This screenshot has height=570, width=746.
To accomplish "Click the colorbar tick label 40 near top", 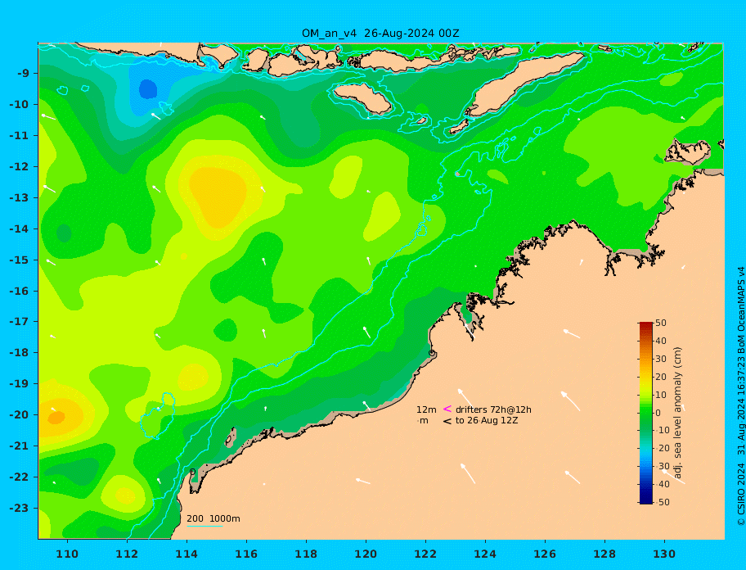I will click(x=661, y=341).
